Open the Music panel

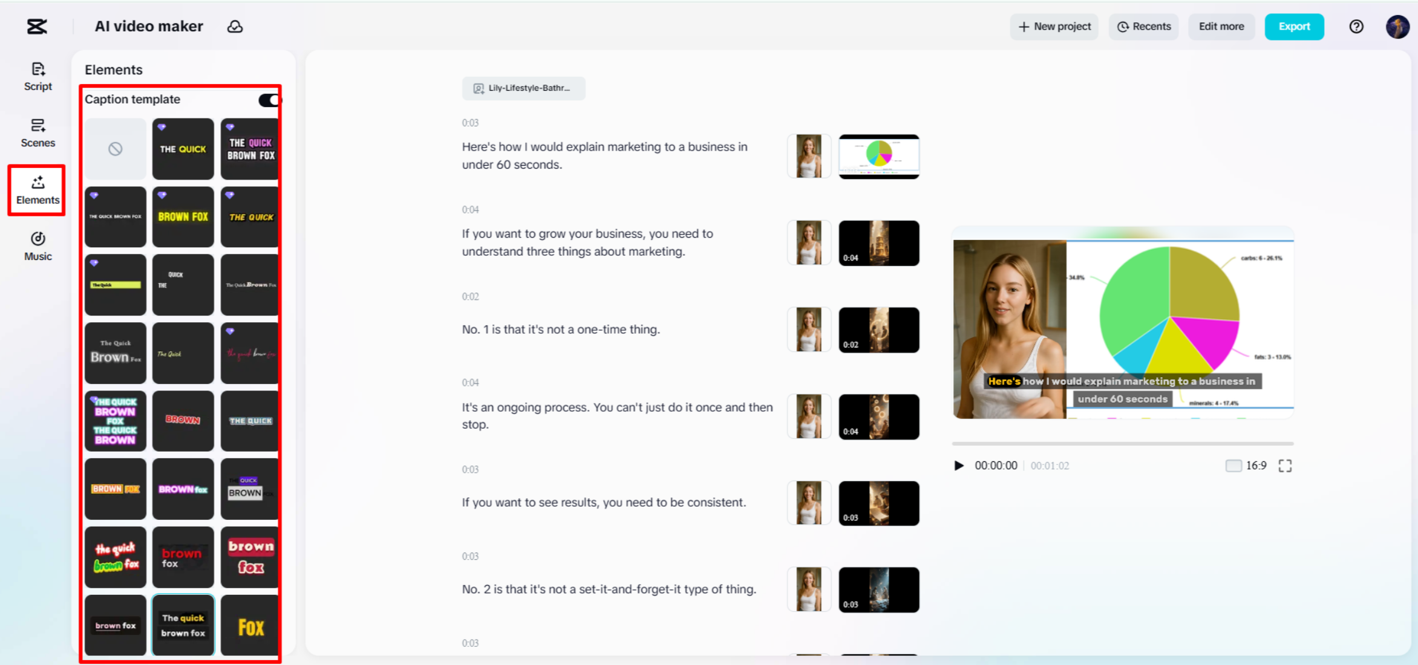coord(38,245)
